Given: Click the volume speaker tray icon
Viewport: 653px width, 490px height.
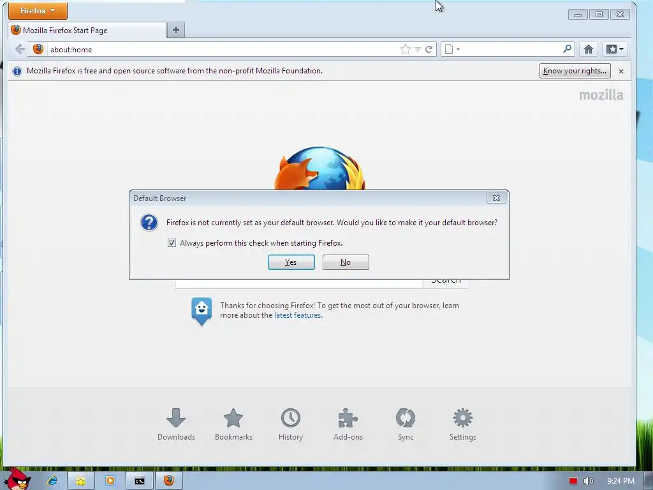Looking at the screenshot, I should point(588,481).
